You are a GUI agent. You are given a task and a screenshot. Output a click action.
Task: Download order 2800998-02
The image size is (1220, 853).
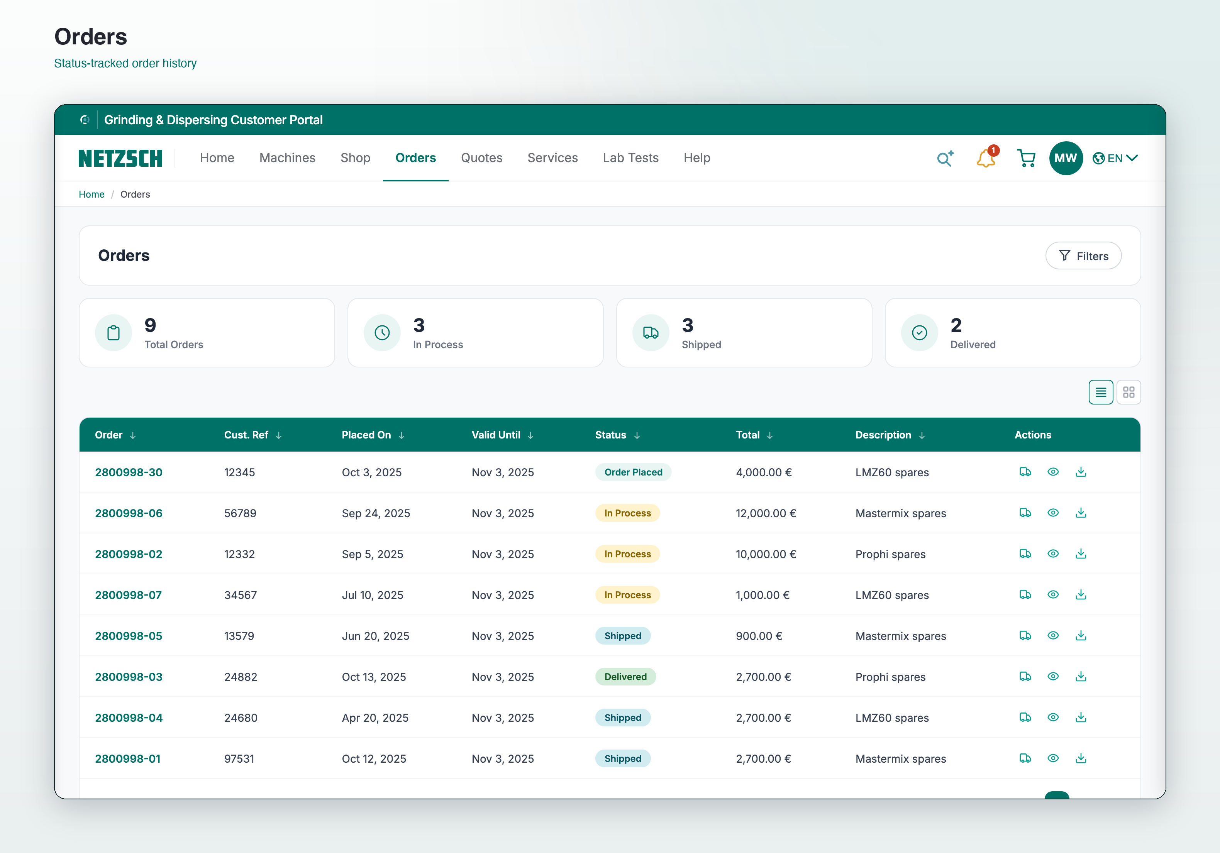1081,553
